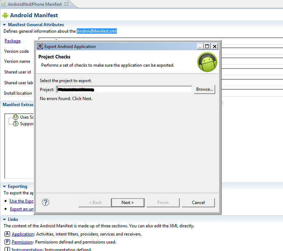Image resolution: width=283 pixels, height=251 pixels.
Task: Collapse Manifest General Attributes section
Action: pos(4,25)
